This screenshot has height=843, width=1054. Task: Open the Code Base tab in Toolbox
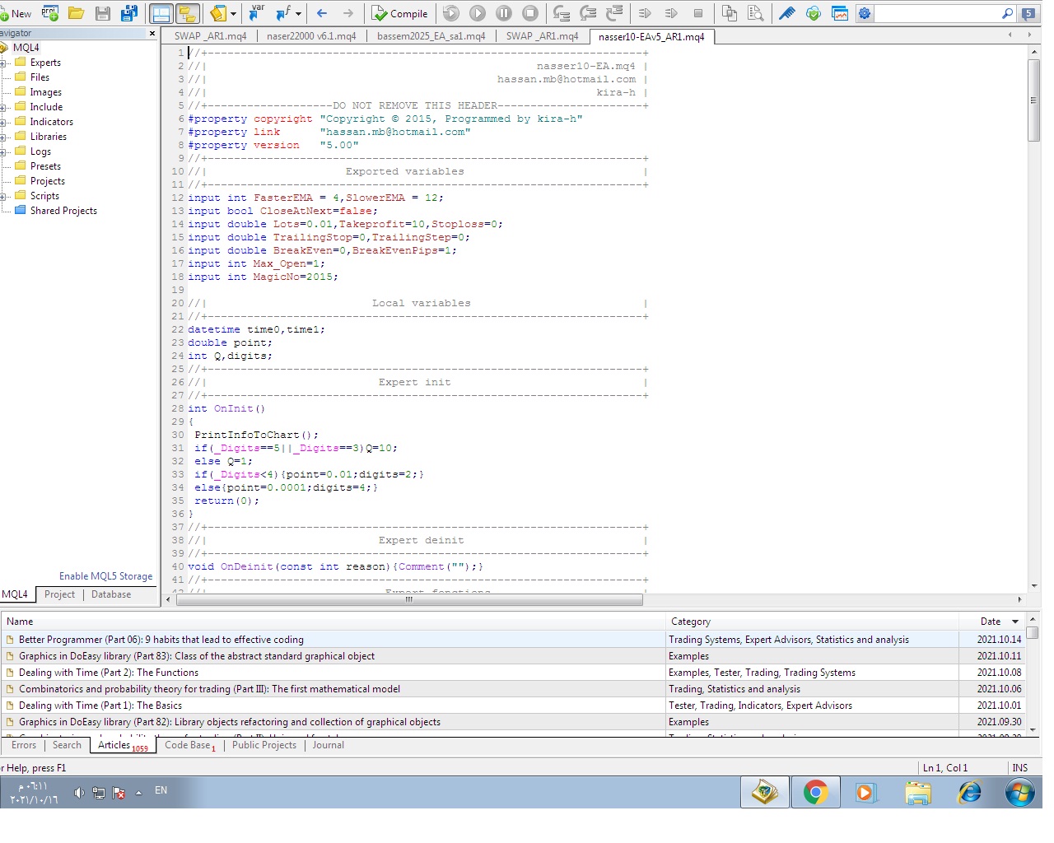189,745
